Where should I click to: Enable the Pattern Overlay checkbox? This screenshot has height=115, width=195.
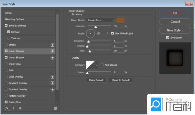tap(6, 96)
